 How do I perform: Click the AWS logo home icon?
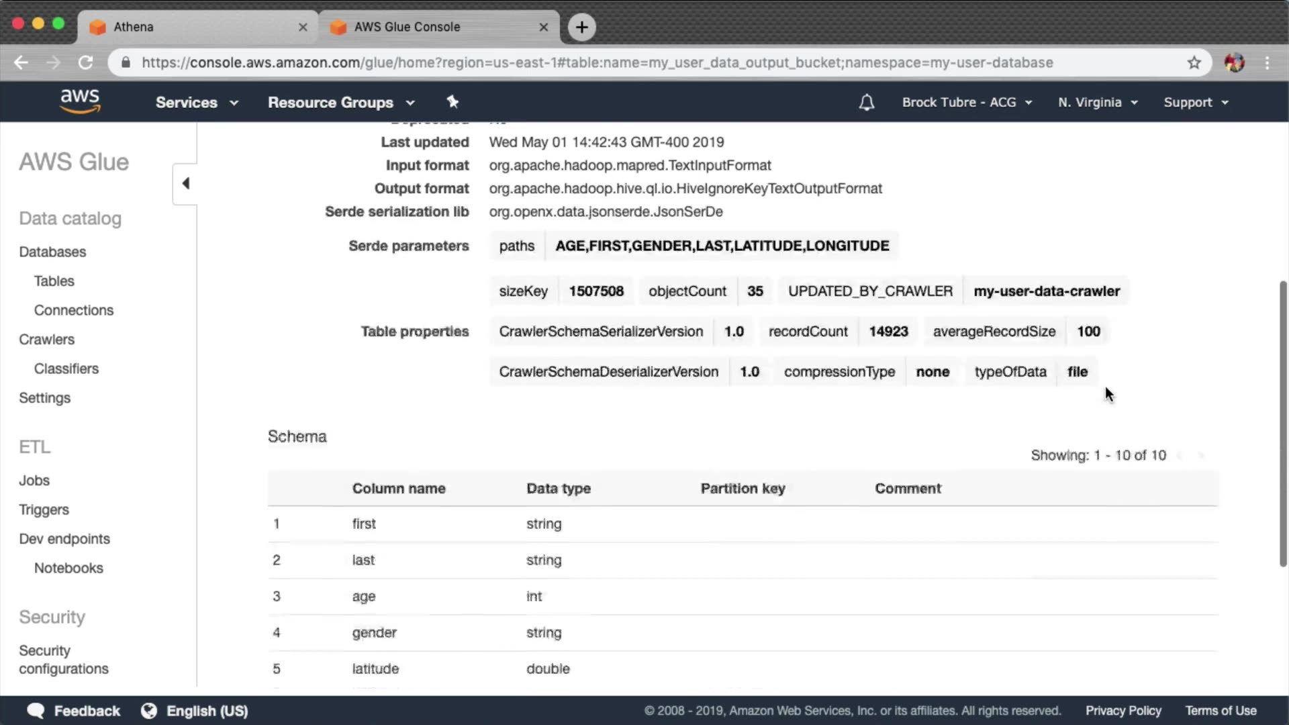pyautogui.click(x=80, y=101)
